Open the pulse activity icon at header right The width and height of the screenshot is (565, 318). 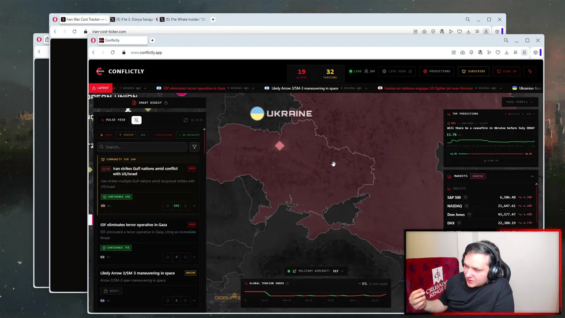[530, 71]
